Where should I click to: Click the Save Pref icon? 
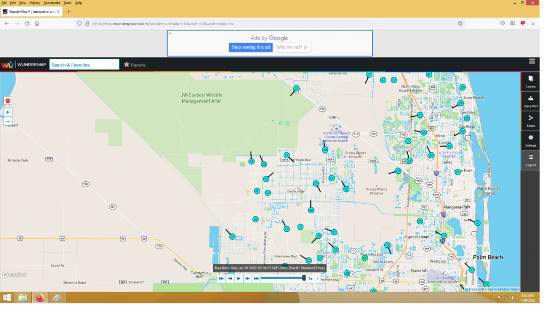click(530, 101)
